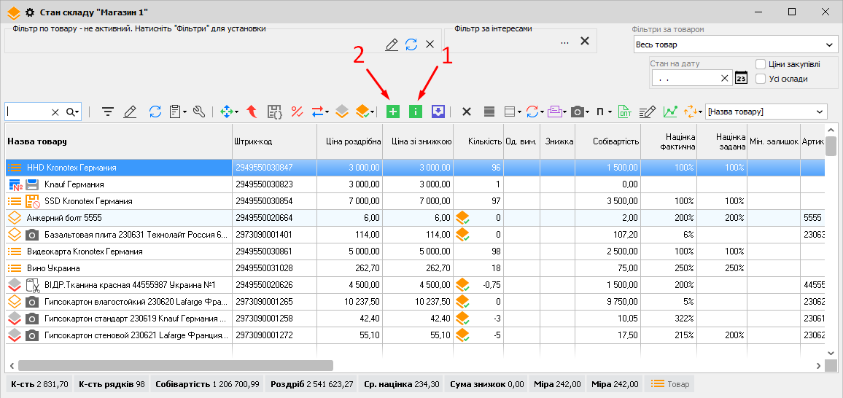Image resolution: width=843 pixels, height=398 pixels.
Task: Open the camera icon dropdown arrow
Action: [x=587, y=112]
